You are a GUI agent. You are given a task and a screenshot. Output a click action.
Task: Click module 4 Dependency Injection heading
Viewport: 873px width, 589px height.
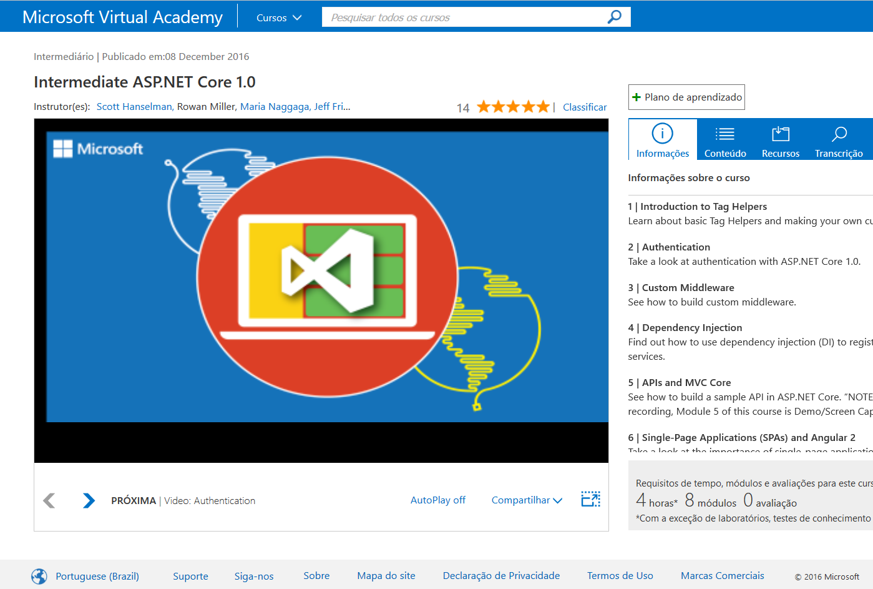pos(685,328)
